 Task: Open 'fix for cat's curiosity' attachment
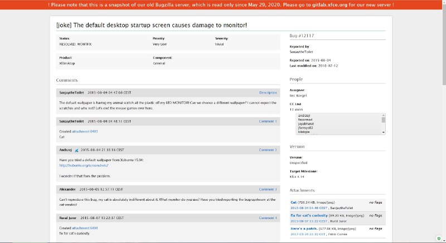click(x=308, y=215)
